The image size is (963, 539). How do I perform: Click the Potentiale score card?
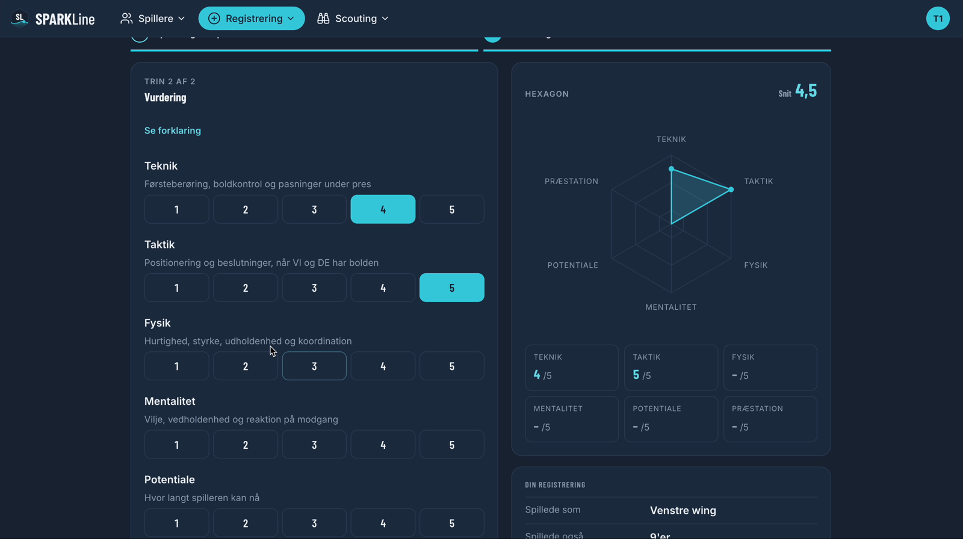click(671, 419)
